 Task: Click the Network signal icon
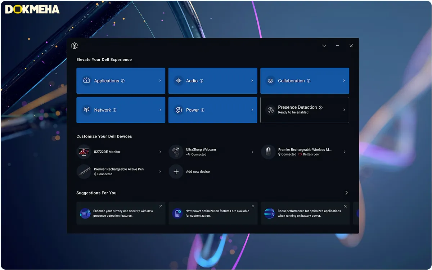coord(86,110)
